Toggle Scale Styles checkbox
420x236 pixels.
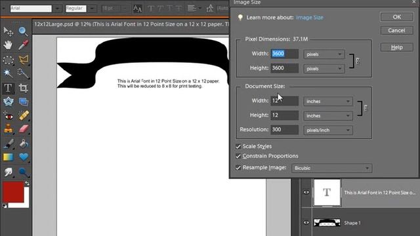238,146
